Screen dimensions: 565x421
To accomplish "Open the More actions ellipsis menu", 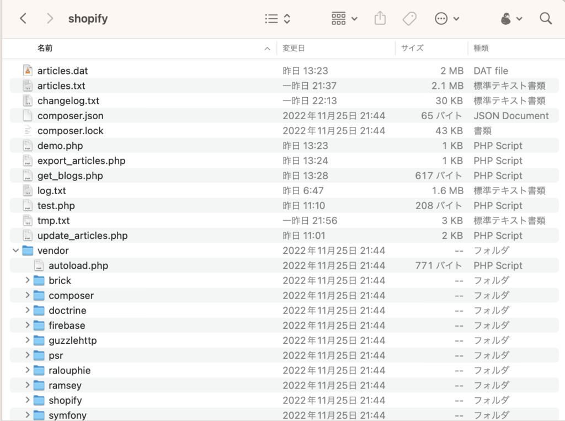I will click(x=447, y=18).
